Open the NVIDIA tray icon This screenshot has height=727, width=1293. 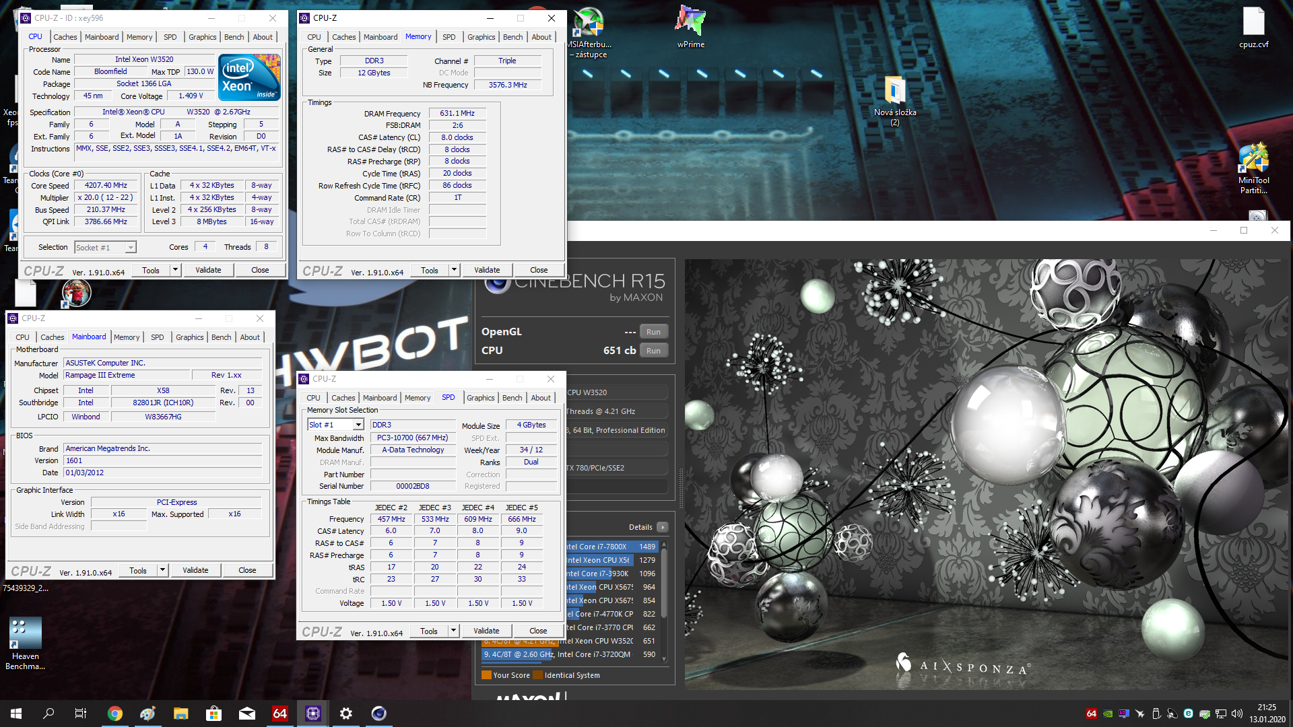(x=1108, y=714)
